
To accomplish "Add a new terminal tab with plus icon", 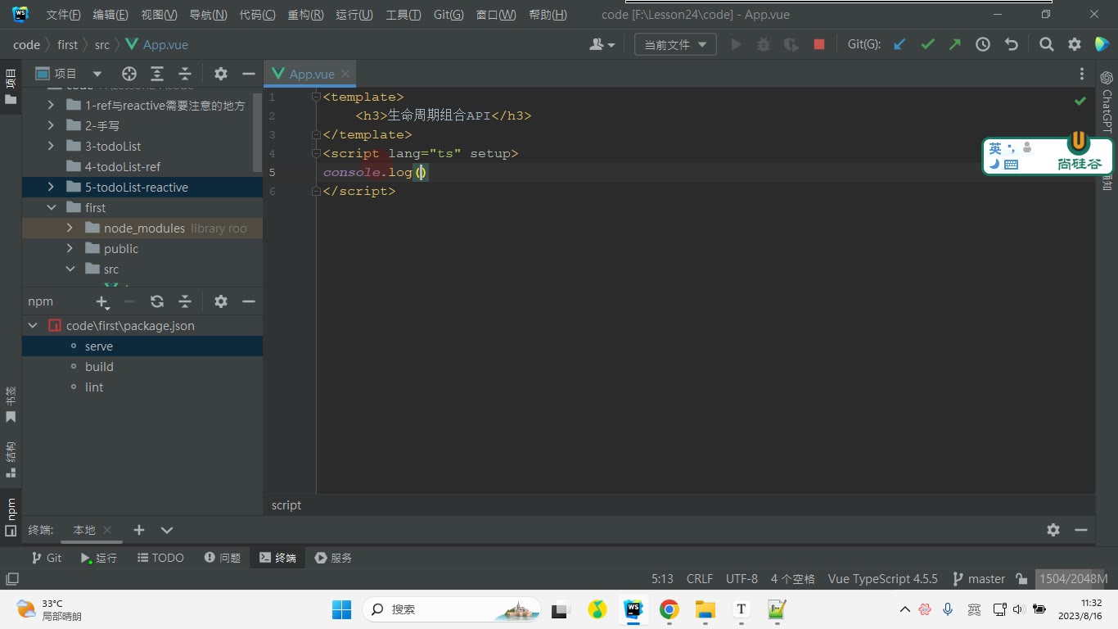I will click(139, 530).
